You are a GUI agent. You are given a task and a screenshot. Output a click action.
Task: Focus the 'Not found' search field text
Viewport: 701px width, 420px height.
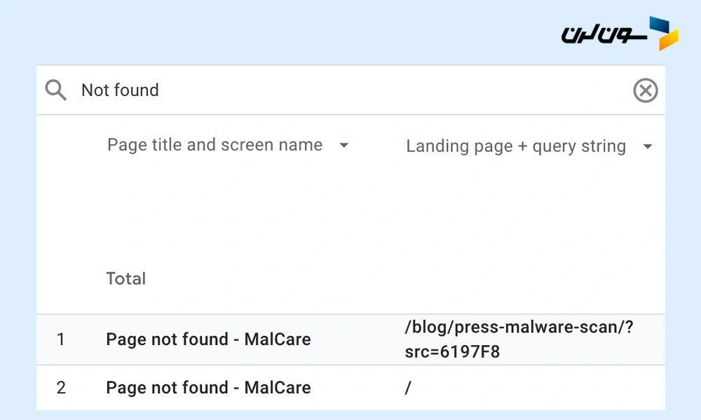pyautogui.click(x=120, y=90)
